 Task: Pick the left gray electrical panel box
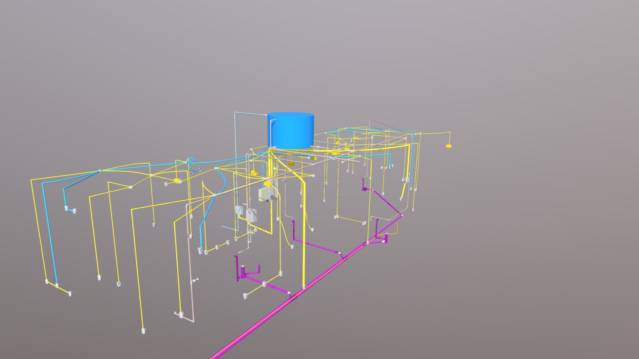click(x=239, y=210)
